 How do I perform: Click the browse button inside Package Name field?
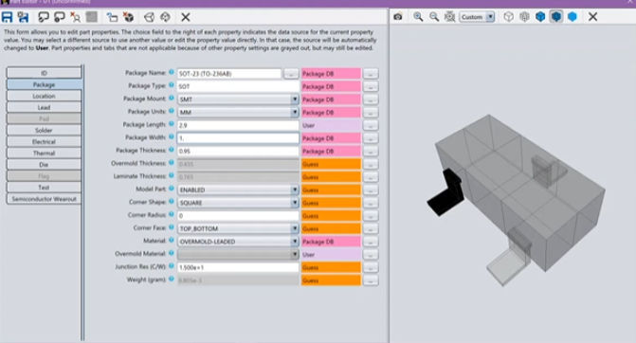291,74
